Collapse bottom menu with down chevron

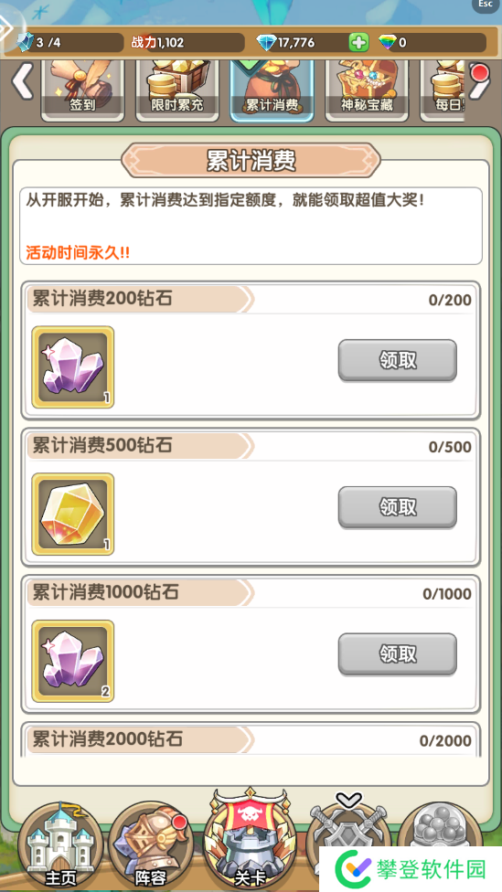tap(349, 801)
